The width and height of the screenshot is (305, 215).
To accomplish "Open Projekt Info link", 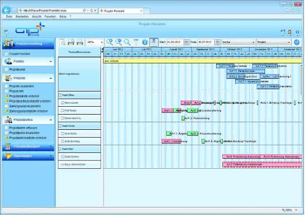I will (16, 91).
